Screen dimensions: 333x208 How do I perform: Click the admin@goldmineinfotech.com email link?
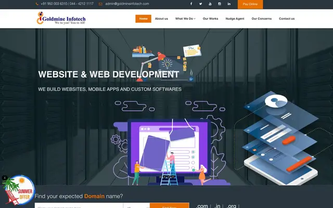[127, 4]
